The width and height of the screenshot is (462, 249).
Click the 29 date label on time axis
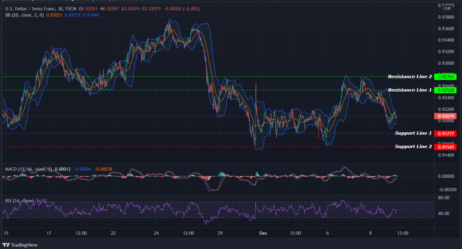(x=220, y=233)
